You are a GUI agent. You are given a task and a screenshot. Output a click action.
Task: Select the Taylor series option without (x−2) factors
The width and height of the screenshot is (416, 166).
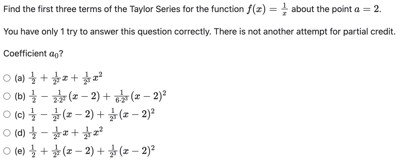(x=6, y=78)
